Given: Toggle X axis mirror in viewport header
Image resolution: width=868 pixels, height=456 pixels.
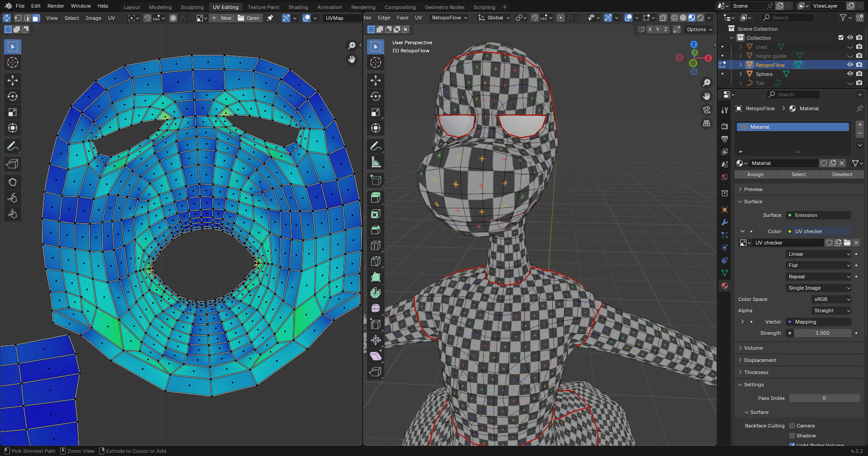Looking at the screenshot, I should click(650, 29).
